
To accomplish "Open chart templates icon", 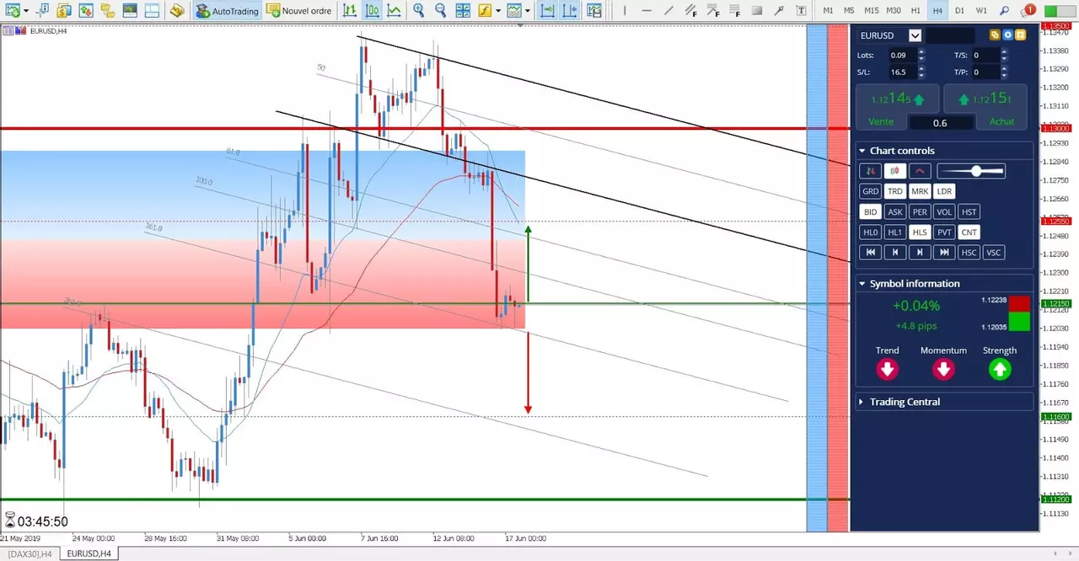I will coord(514,10).
